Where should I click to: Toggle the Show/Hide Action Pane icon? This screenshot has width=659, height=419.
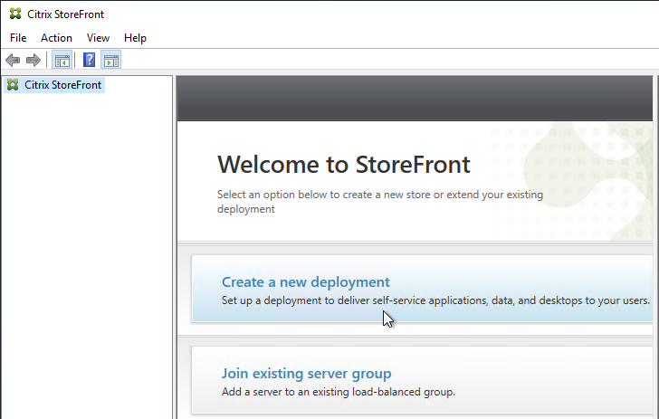[111, 60]
